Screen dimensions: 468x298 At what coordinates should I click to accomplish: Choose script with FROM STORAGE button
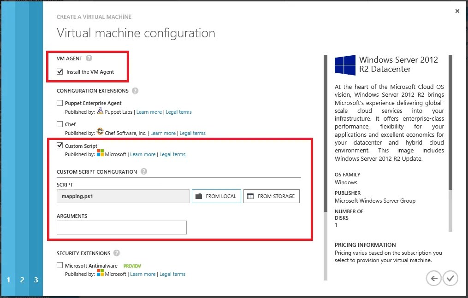pos(272,196)
